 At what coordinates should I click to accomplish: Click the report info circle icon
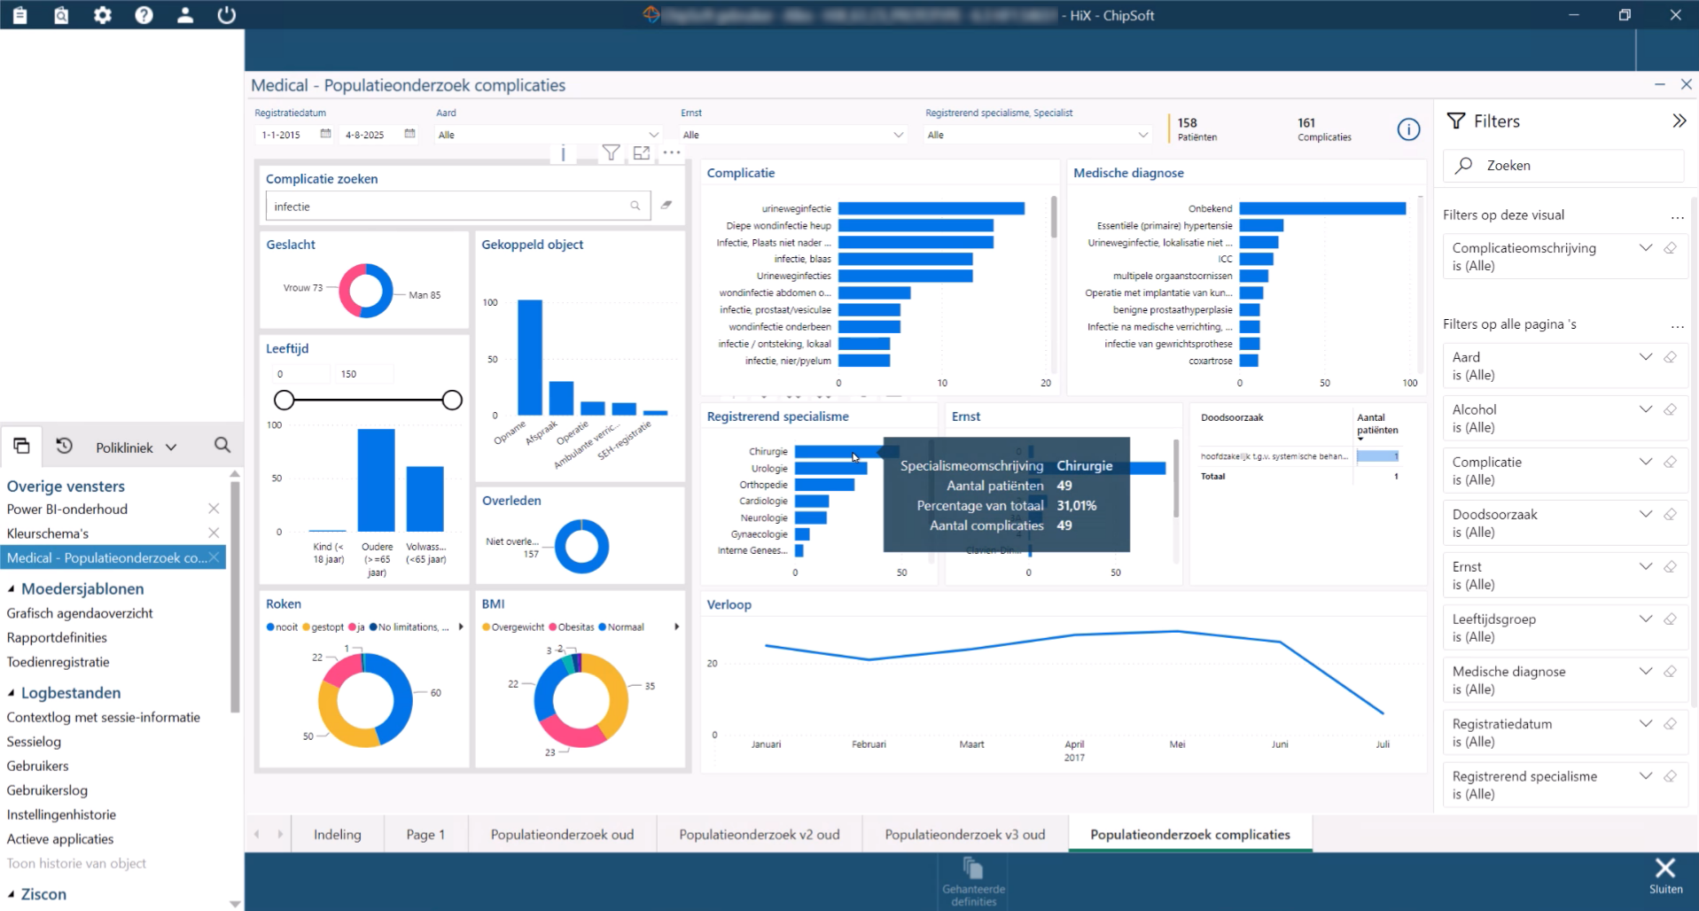click(1408, 129)
